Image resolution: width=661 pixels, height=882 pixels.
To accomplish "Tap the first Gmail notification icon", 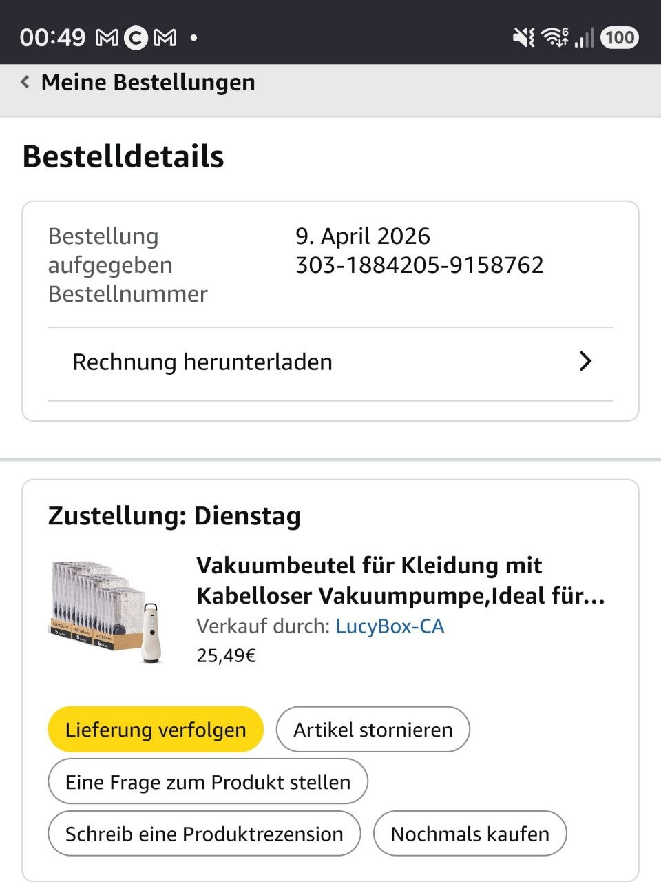I will coord(106,37).
